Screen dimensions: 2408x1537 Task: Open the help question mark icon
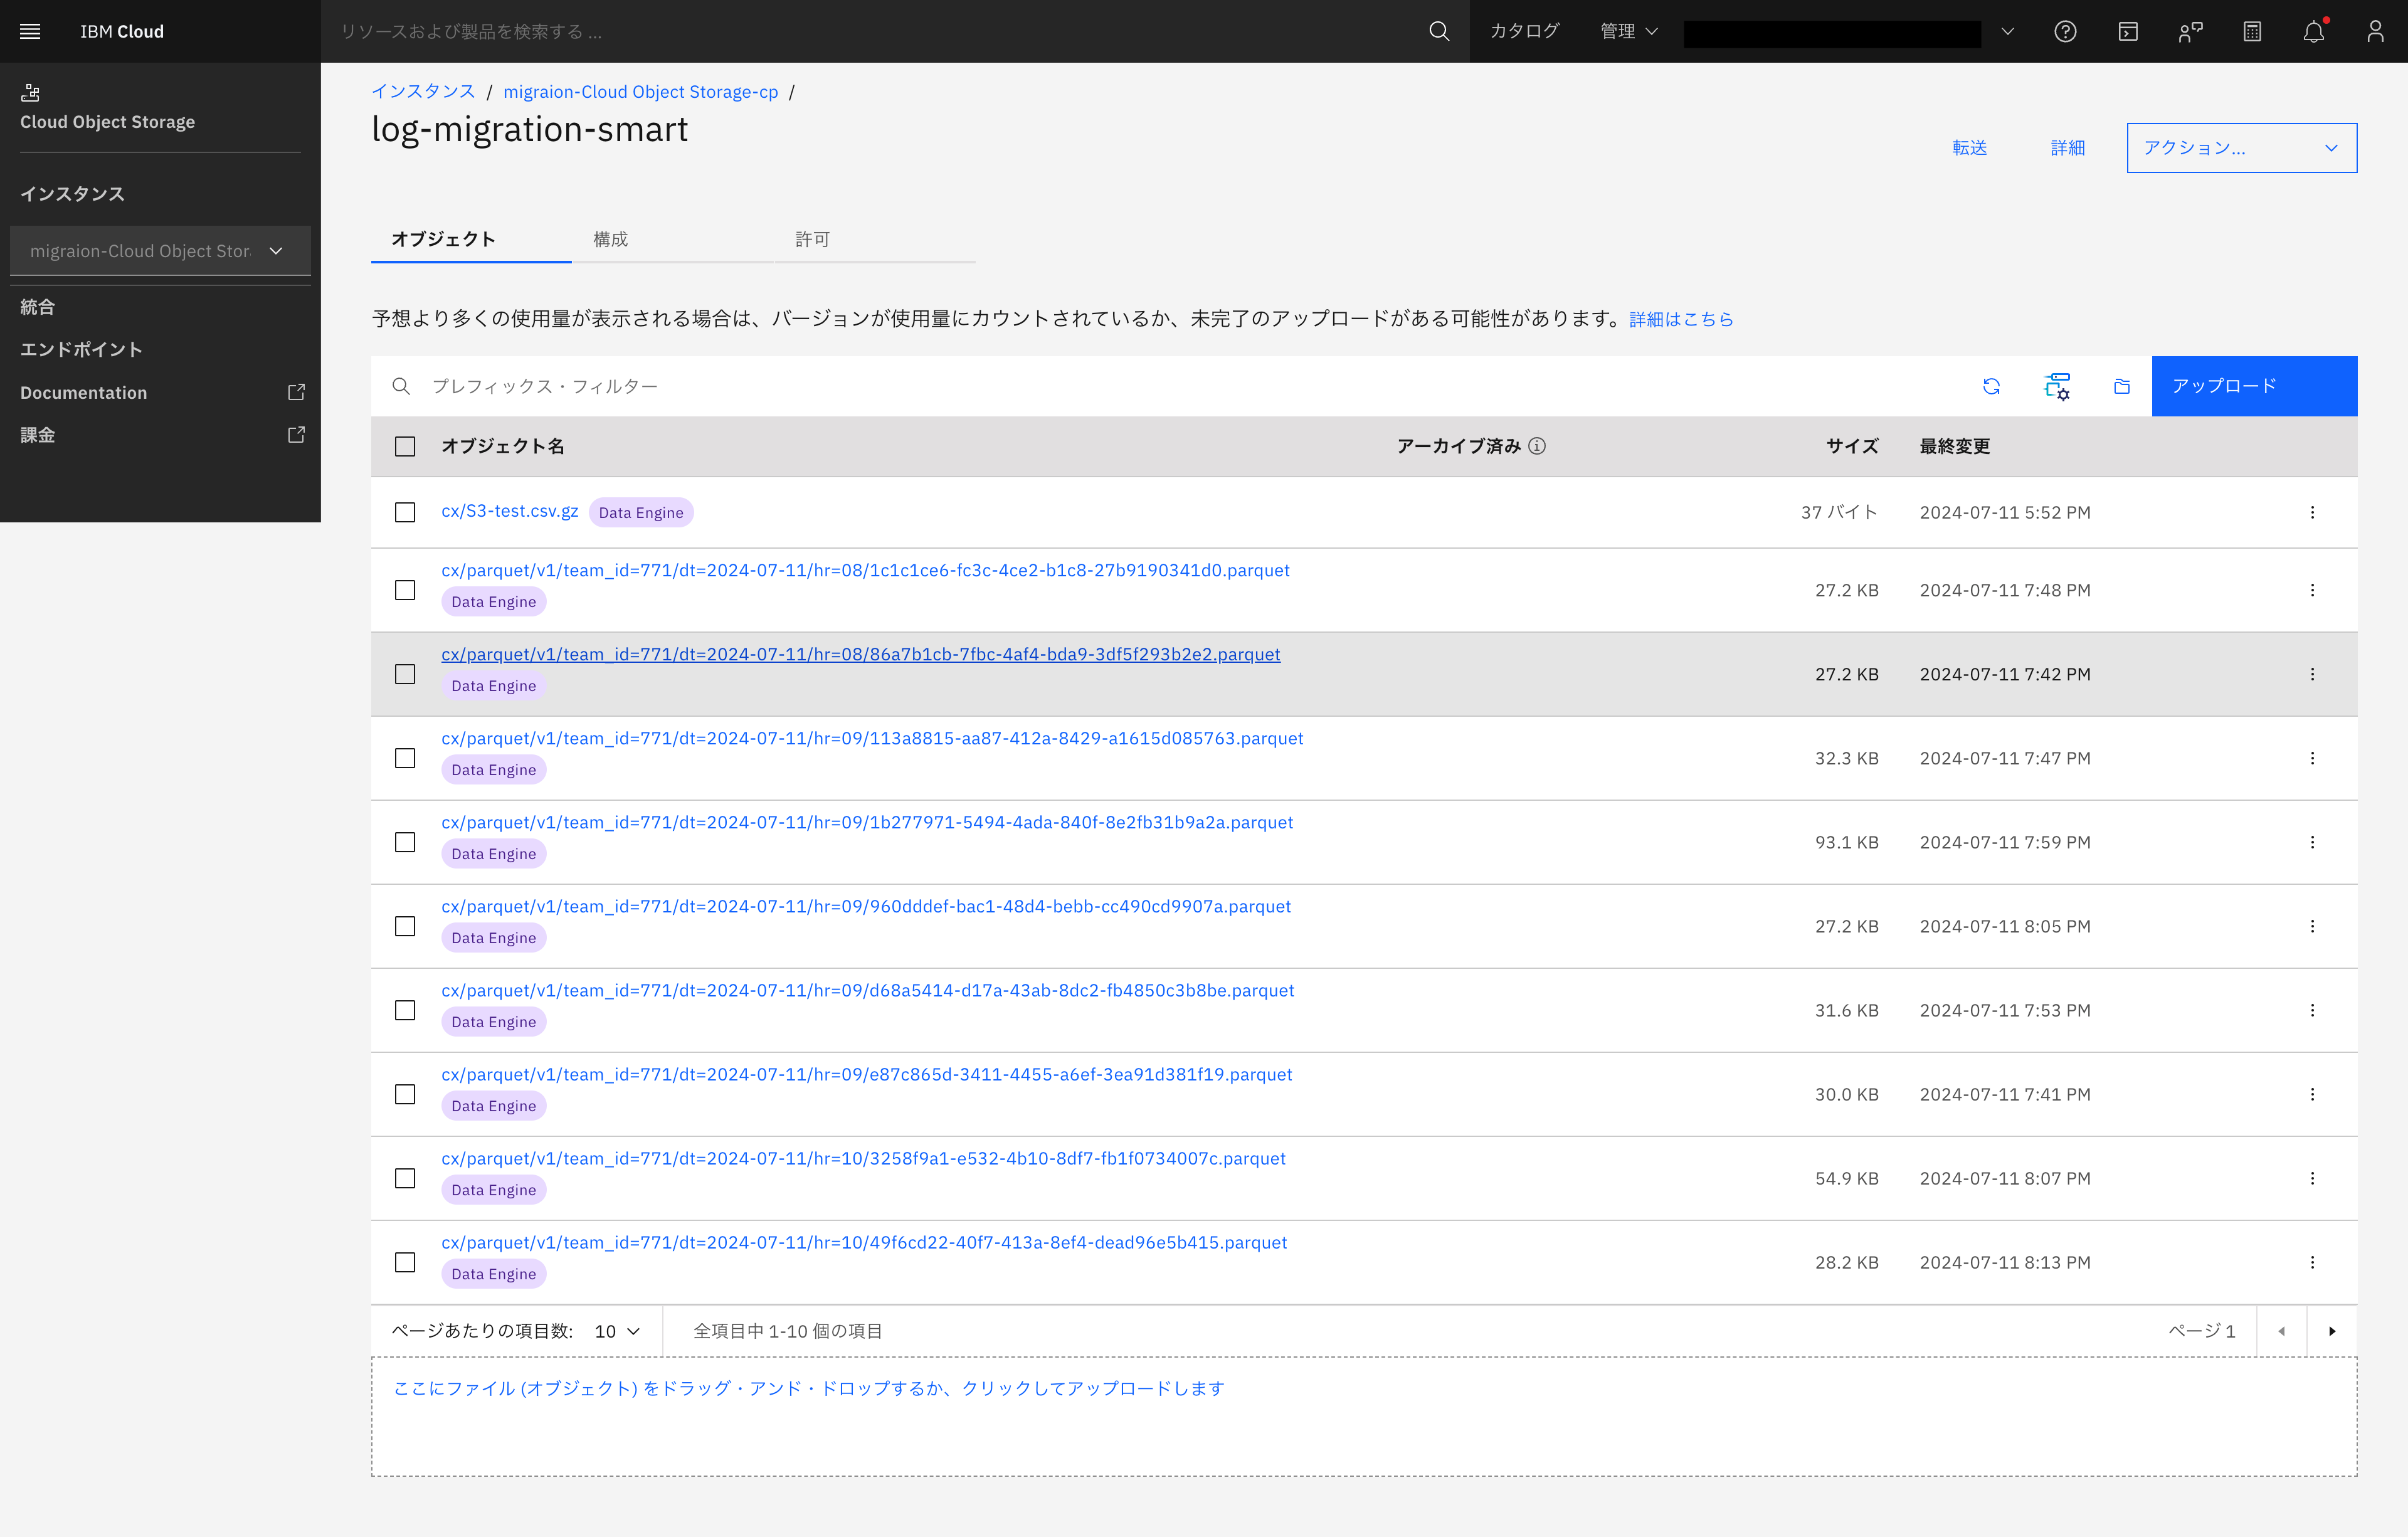[2066, 31]
